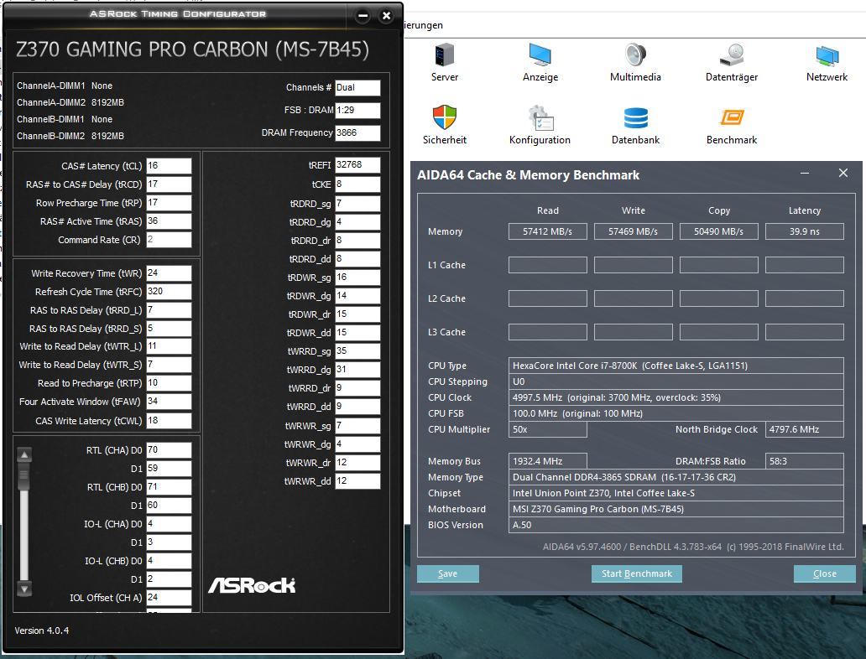This screenshot has height=659, width=866.
Task: Click the CPU Clock value 4997.5 MHz
Action: (x=676, y=397)
